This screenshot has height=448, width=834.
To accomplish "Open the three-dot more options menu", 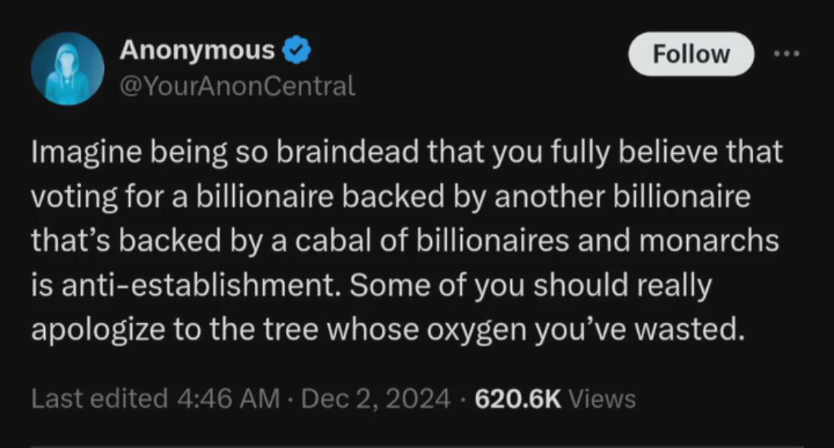I will coord(787,53).
